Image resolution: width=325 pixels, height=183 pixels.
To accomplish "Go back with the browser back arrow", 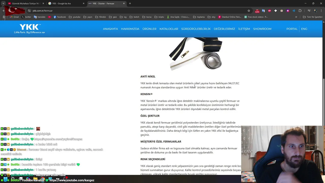I will click(x=4, y=11).
